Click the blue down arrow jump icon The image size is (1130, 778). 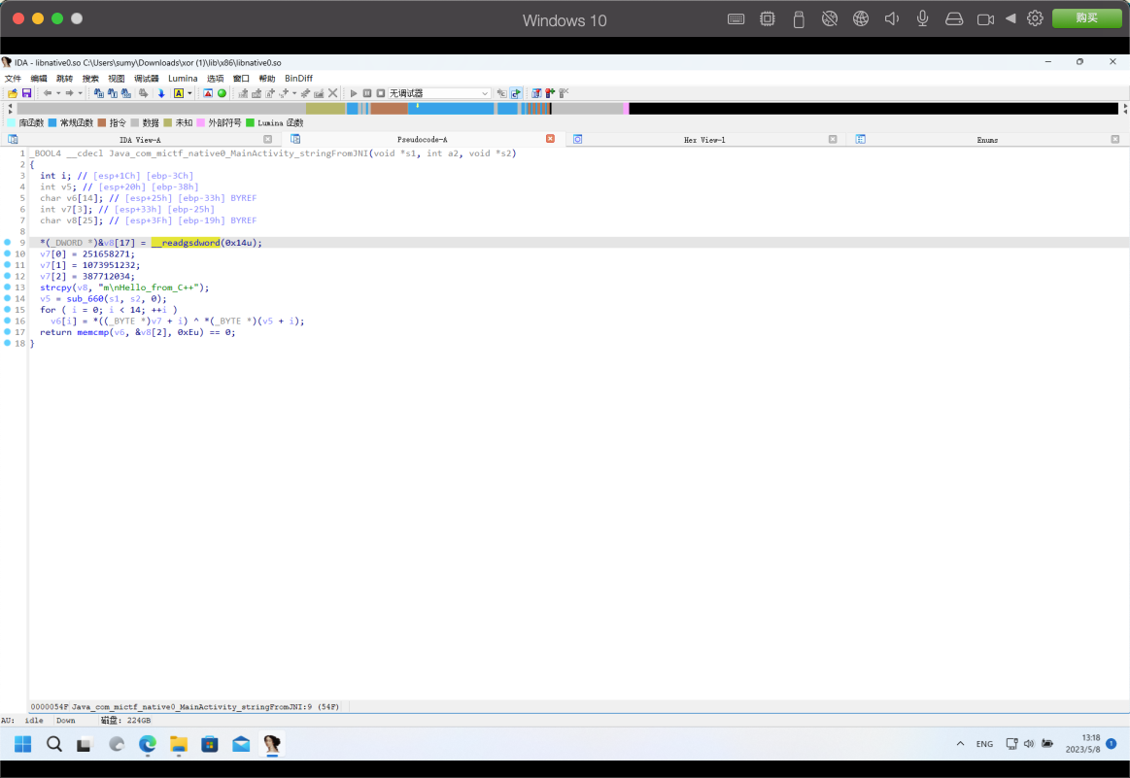(x=161, y=93)
